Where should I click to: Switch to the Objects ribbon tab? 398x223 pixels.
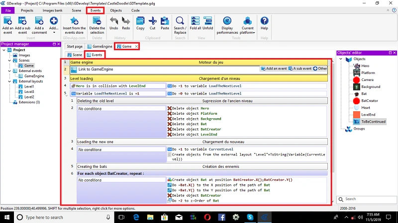click(116, 10)
